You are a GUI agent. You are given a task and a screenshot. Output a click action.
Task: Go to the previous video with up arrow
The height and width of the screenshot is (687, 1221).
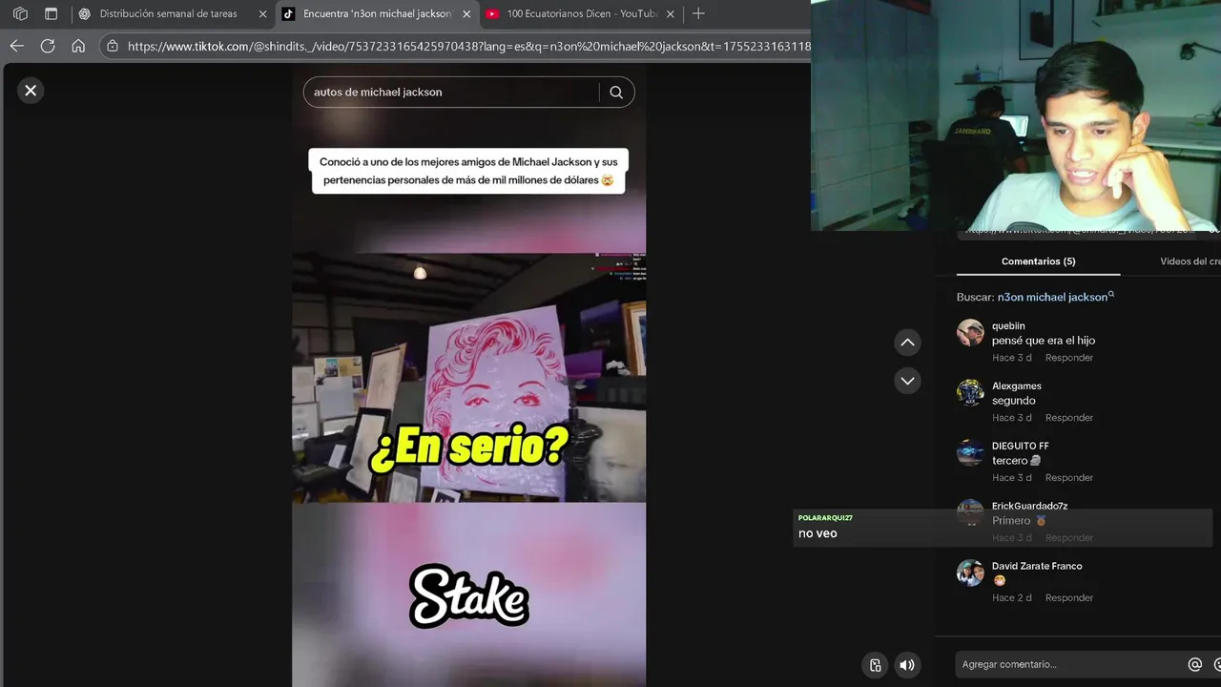[x=907, y=343]
